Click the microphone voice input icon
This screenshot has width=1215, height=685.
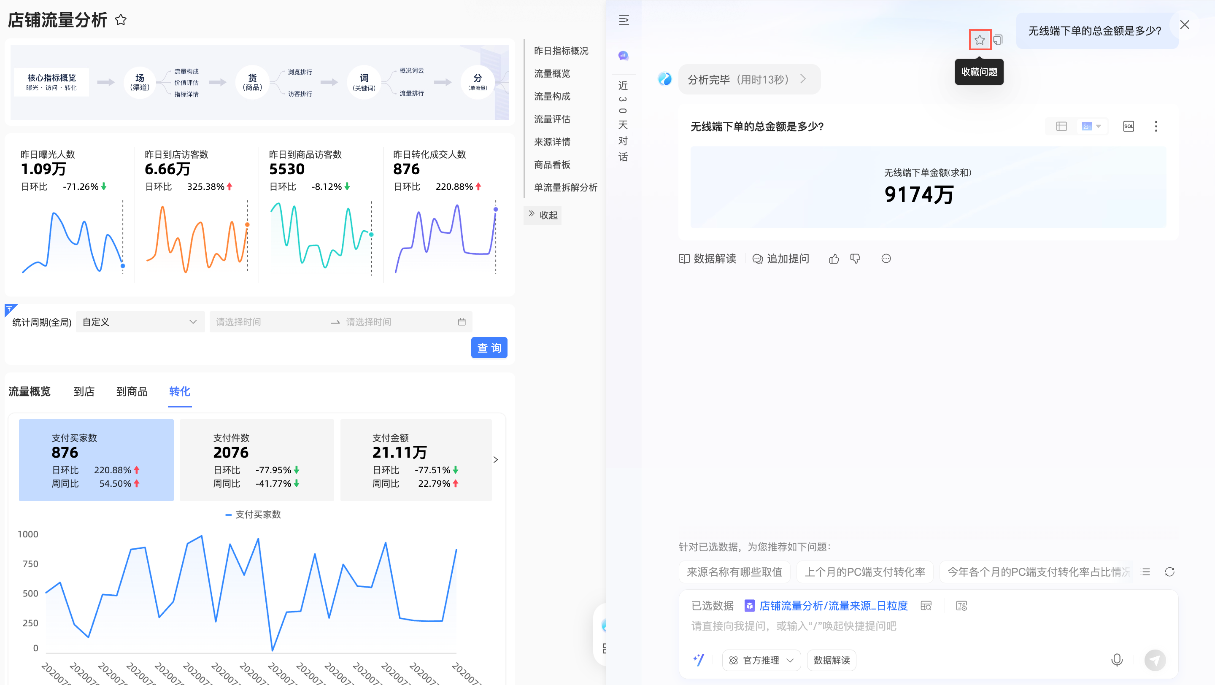1116,660
